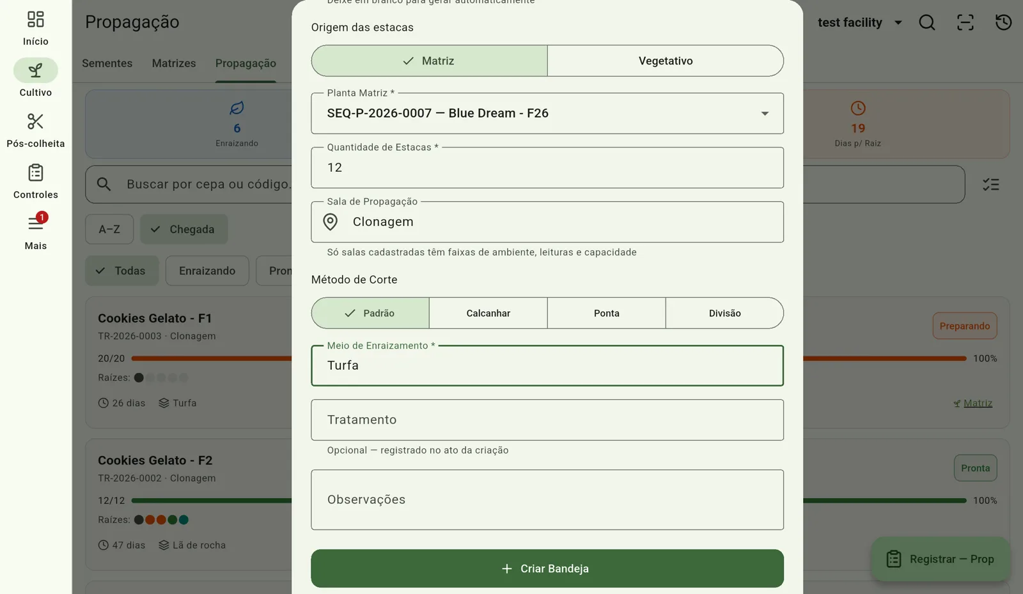Switch to the Propagação tab
This screenshot has width=1023, height=594.
pyautogui.click(x=246, y=63)
